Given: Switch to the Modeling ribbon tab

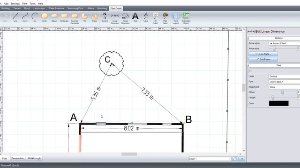Looking at the screenshot, I should (x=102, y=8).
